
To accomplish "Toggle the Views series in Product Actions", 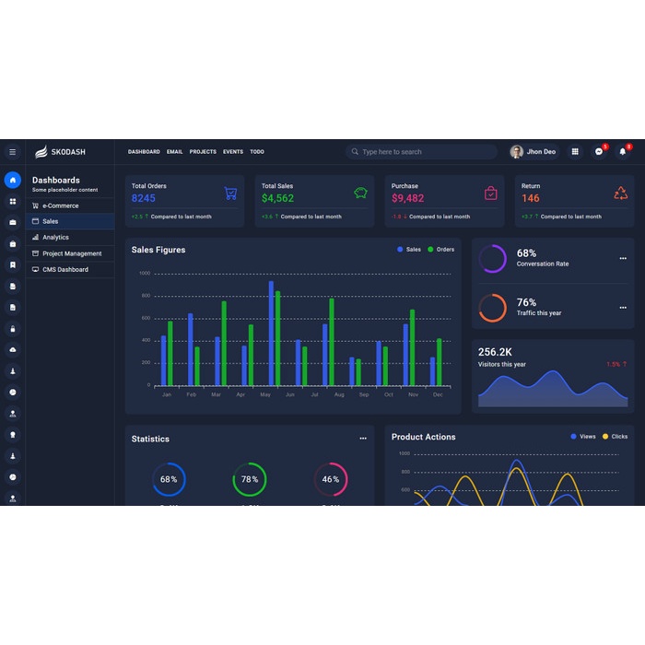I will (583, 437).
